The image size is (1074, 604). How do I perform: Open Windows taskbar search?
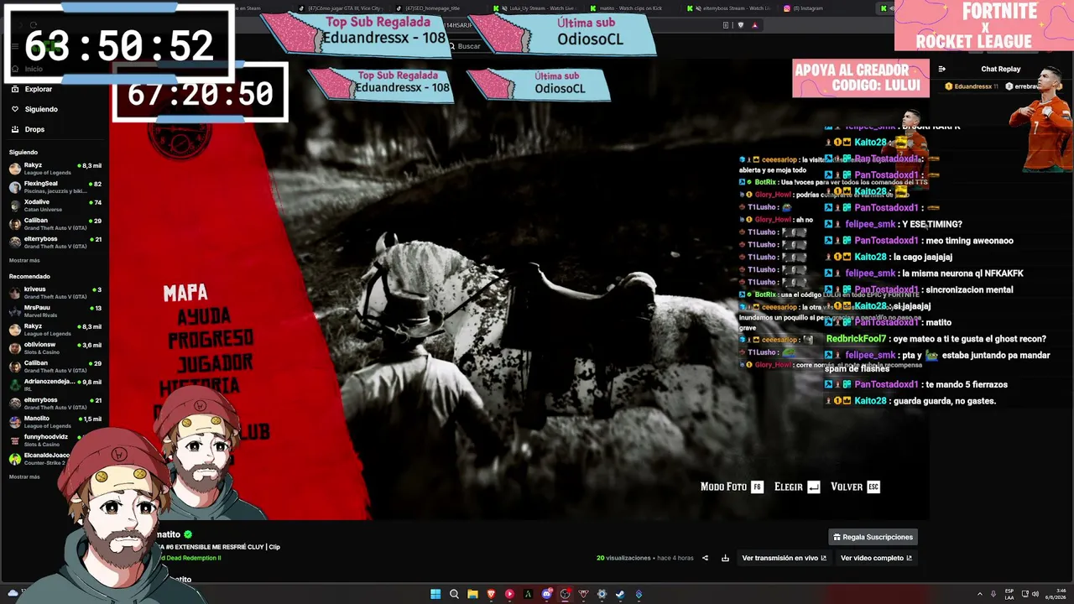pyautogui.click(x=454, y=594)
